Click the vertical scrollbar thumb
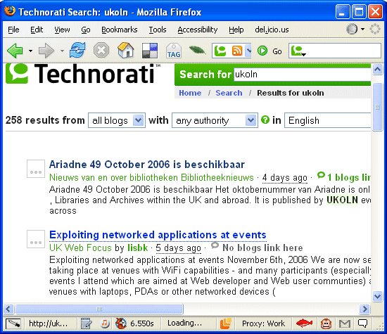This screenshot has height=334, width=387. click(377, 107)
